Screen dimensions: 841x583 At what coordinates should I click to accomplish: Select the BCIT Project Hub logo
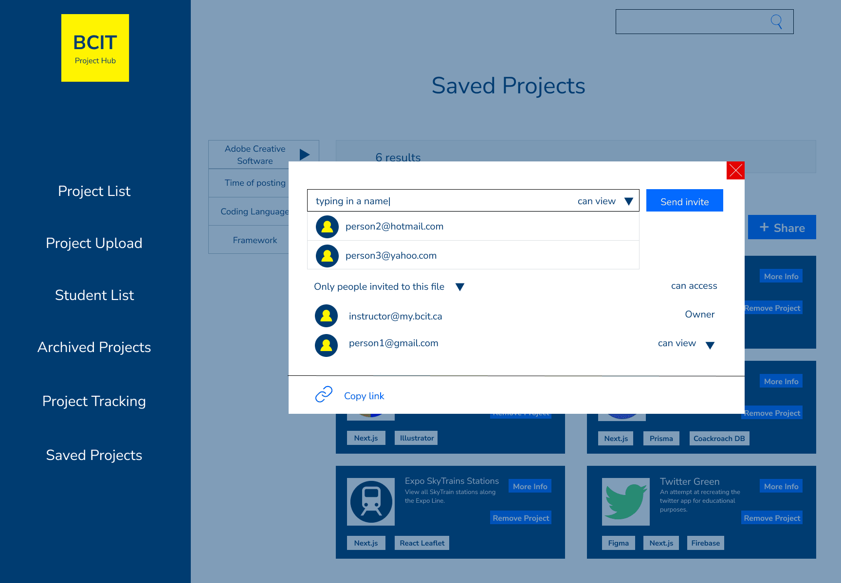[94, 47]
